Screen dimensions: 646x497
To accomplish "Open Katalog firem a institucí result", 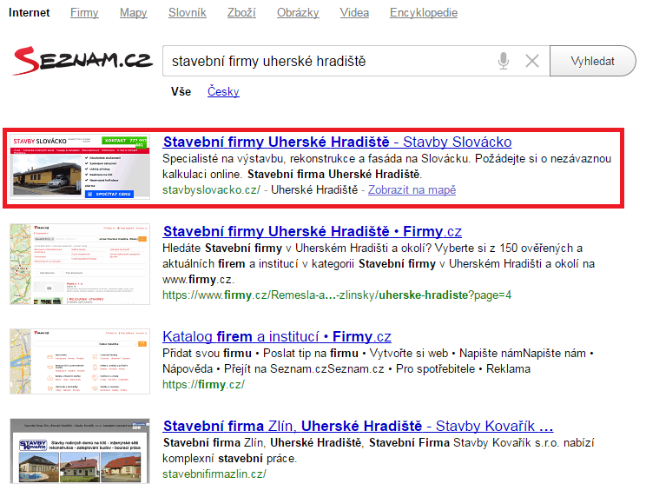I will [277, 336].
